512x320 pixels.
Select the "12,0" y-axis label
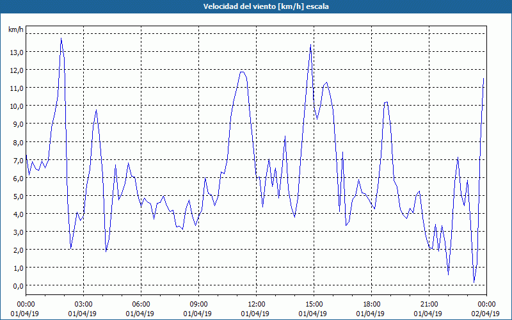pos(15,70)
